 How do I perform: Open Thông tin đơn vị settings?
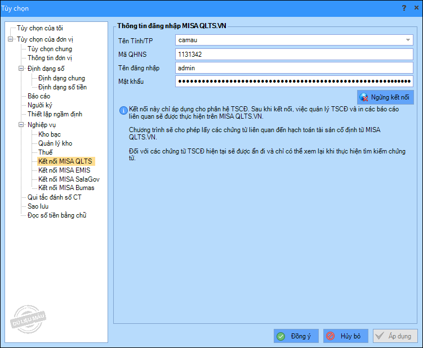coord(50,58)
